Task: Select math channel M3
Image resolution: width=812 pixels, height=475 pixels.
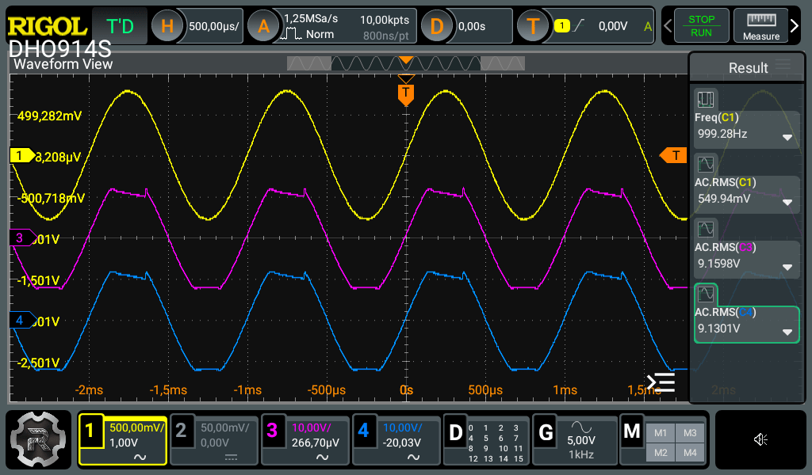Action: click(690, 433)
